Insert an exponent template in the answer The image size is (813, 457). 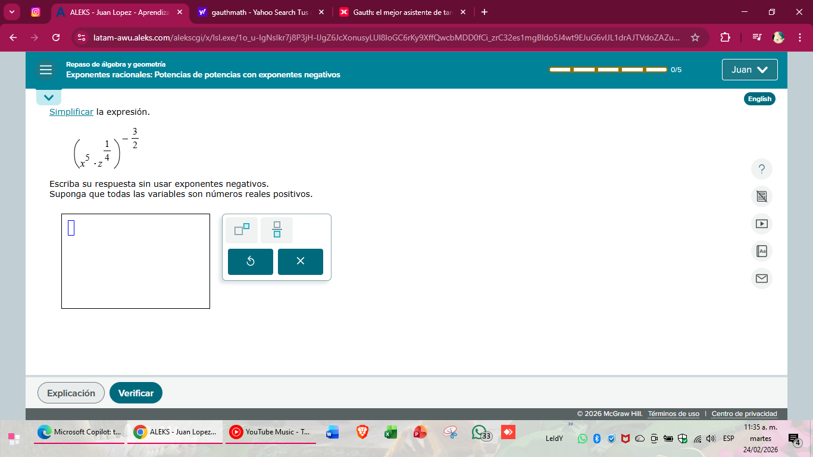[x=242, y=230]
